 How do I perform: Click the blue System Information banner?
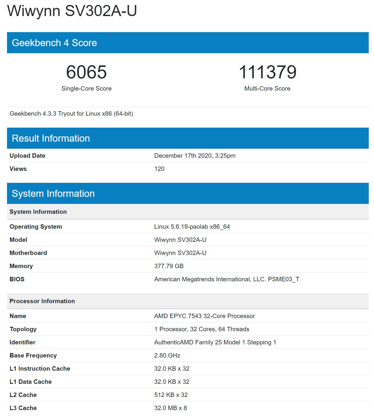[x=188, y=193]
